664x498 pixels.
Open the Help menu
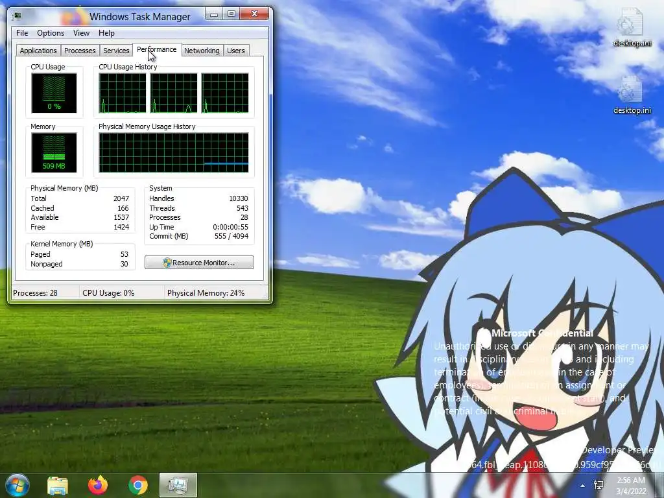coord(107,33)
